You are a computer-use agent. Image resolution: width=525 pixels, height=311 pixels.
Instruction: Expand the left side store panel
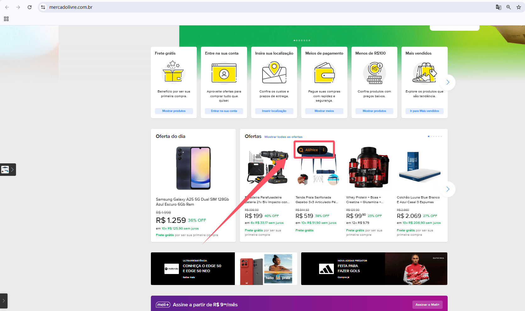click(8, 170)
